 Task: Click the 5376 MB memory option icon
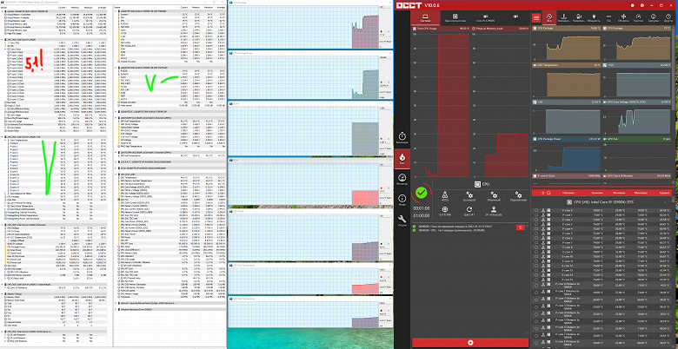coord(445,210)
